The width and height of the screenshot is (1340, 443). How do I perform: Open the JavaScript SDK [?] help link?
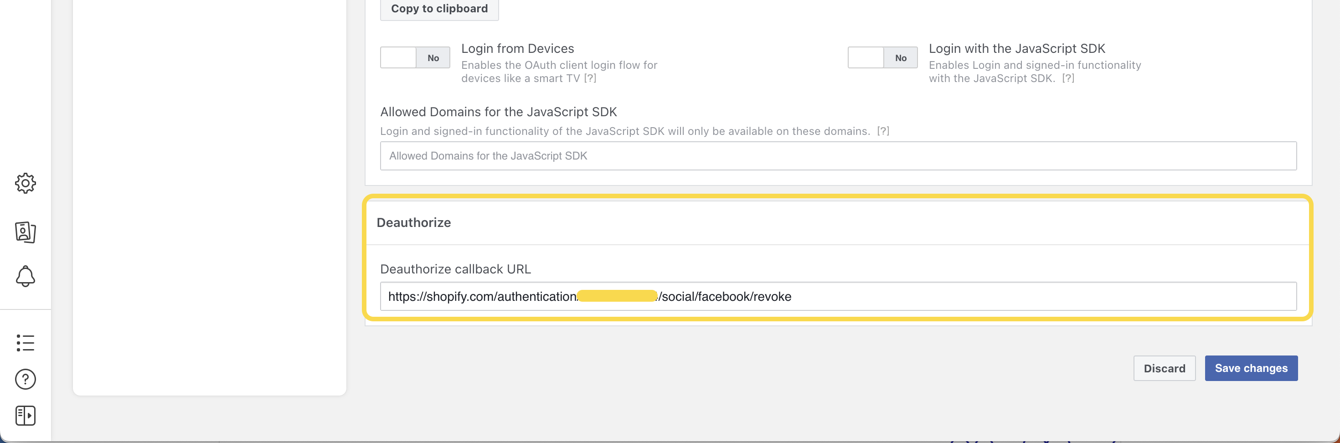[1067, 78]
